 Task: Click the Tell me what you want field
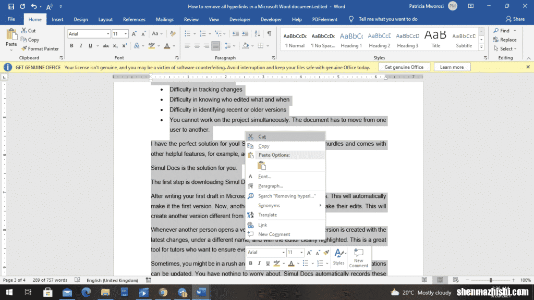[x=388, y=19]
